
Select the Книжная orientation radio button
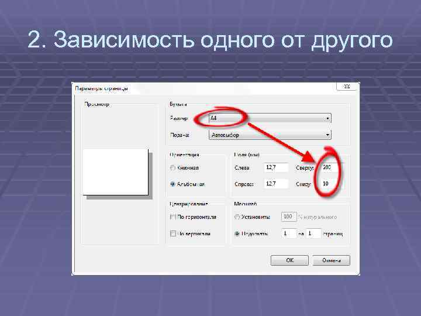pyautogui.click(x=173, y=168)
